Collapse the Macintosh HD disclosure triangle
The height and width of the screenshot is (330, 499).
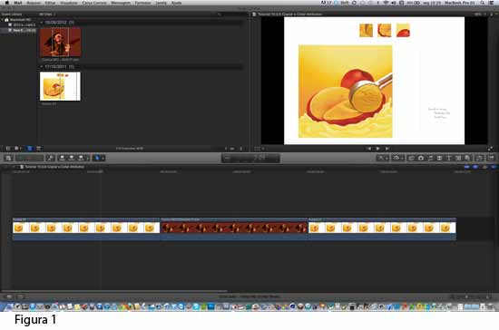[3, 20]
